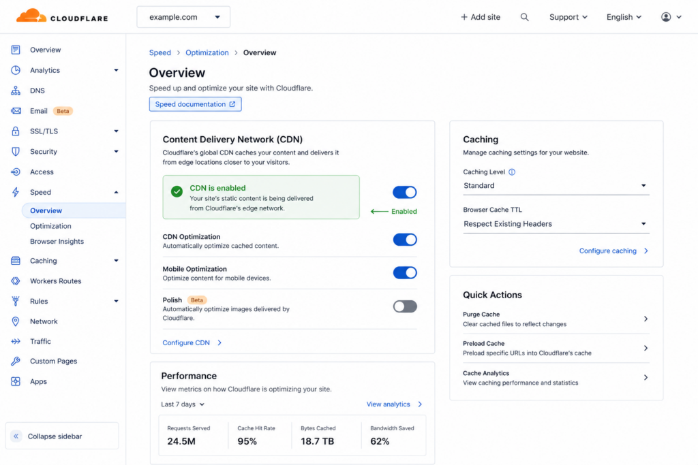The width and height of the screenshot is (698, 465).
Task: Select Optimization under Speed in sidebar
Action: 50,226
